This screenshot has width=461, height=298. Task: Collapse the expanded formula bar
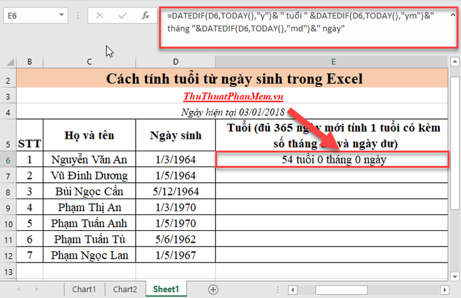[453, 14]
